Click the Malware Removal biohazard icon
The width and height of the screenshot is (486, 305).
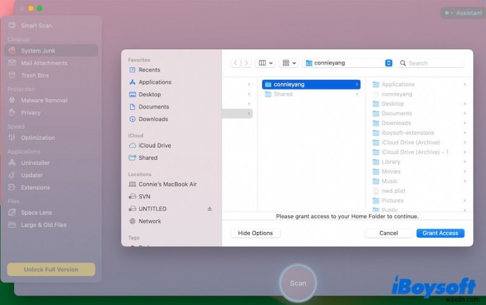(x=12, y=100)
